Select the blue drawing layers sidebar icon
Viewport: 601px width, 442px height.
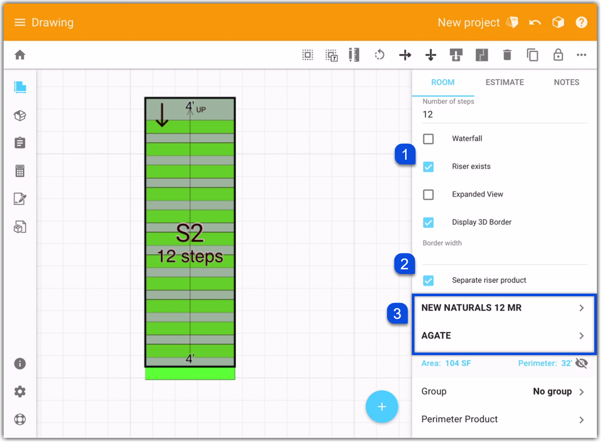click(x=20, y=87)
